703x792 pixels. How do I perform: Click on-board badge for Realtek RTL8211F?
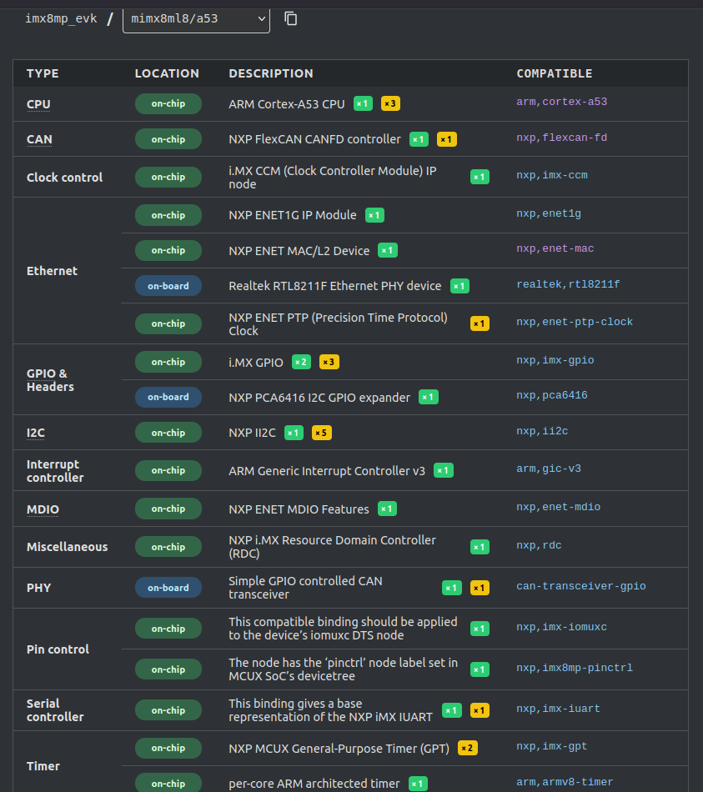[x=168, y=286]
